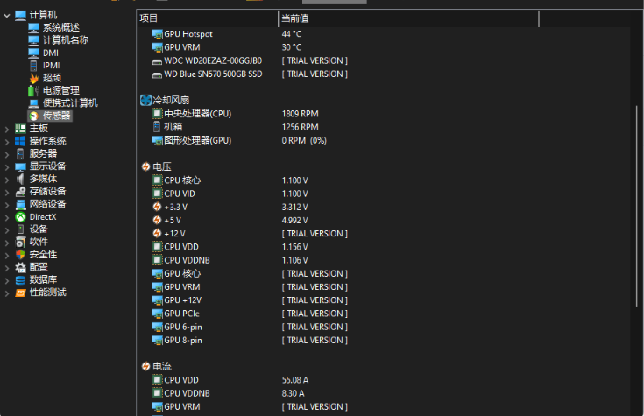Expand the 设备 tree node
This screenshot has width=644, height=416.
pos(7,230)
